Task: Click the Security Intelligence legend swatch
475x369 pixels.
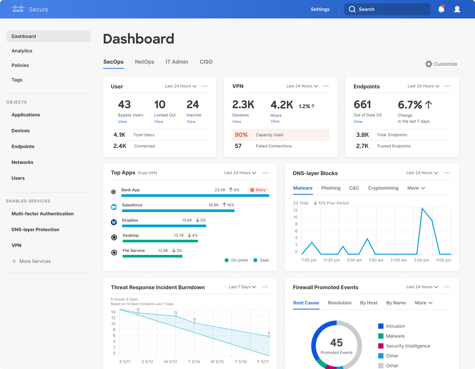Action: pyautogui.click(x=381, y=346)
